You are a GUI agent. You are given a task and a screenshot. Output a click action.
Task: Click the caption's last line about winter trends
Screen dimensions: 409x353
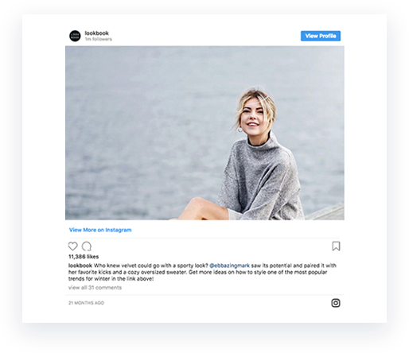(111, 279)
